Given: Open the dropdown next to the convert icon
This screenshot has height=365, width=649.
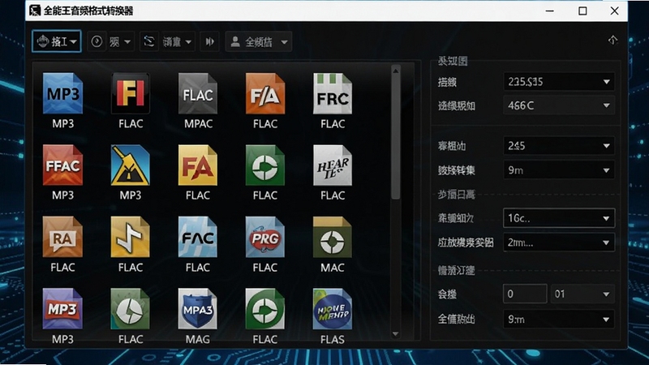Looking at the screenshot, I should pyautogui.click(x=177, y=41).
